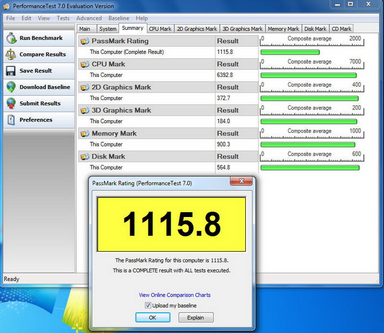Click the PassMark Rating green result bar
384x333 pixels.
pyautogui.click(x=290, y=52)
